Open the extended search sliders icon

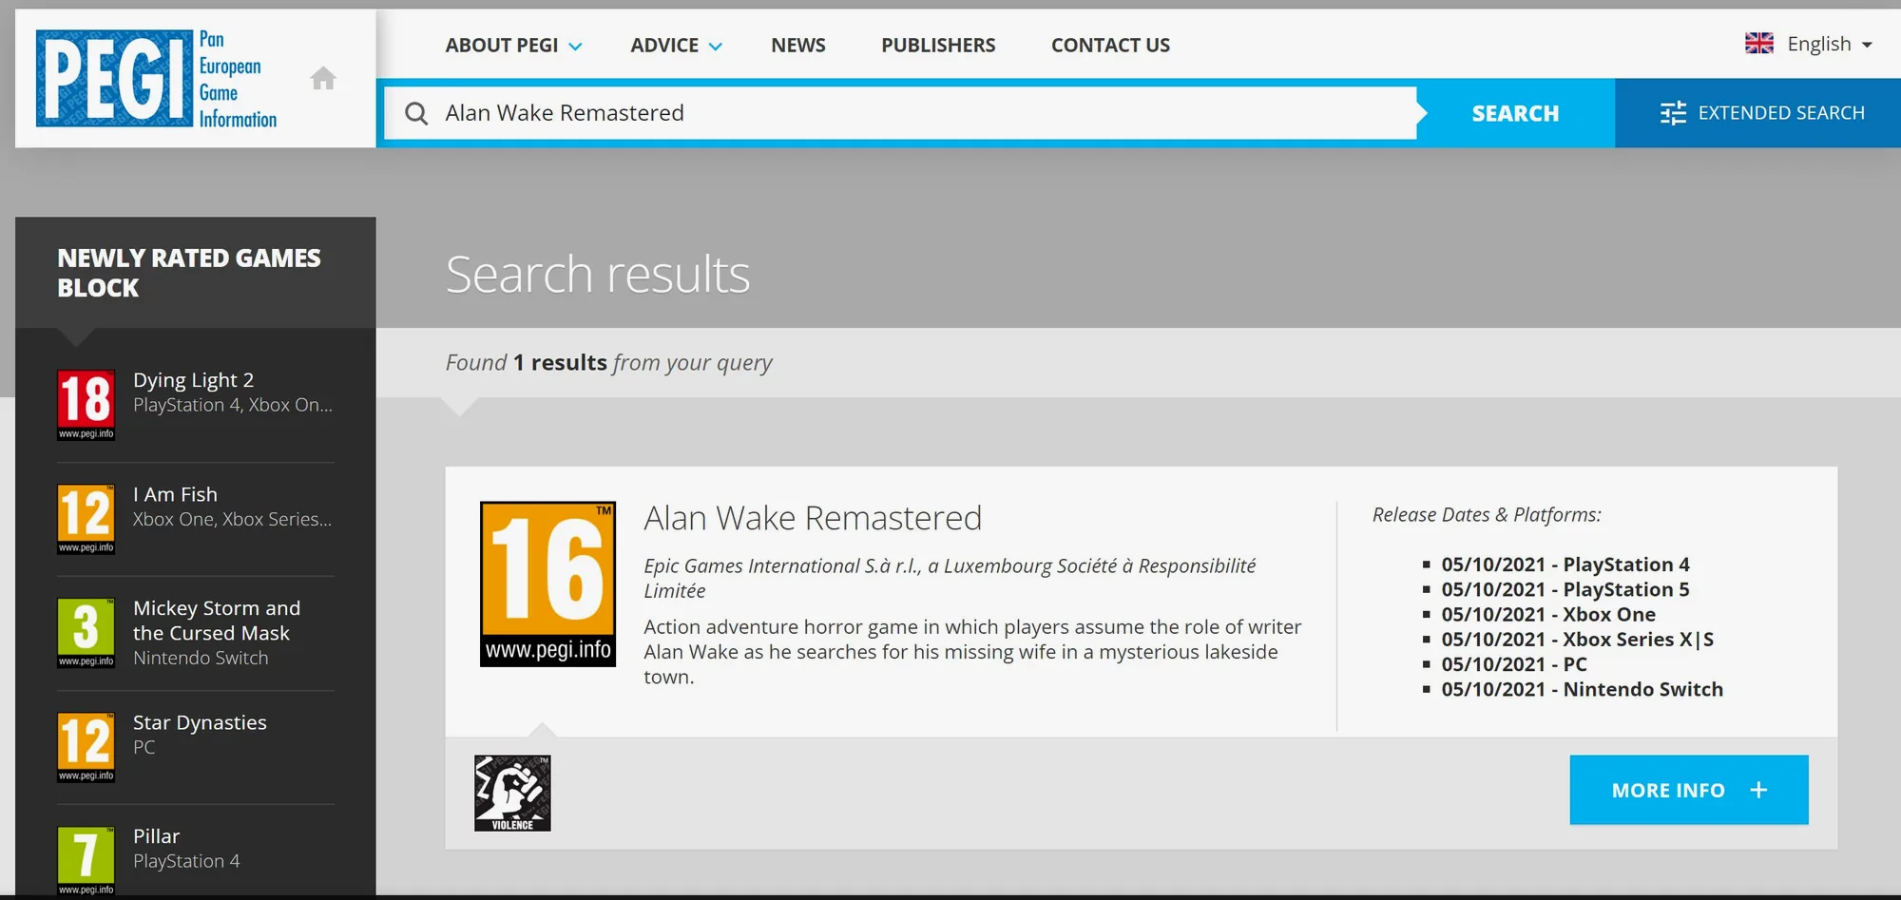(1673, 113)
